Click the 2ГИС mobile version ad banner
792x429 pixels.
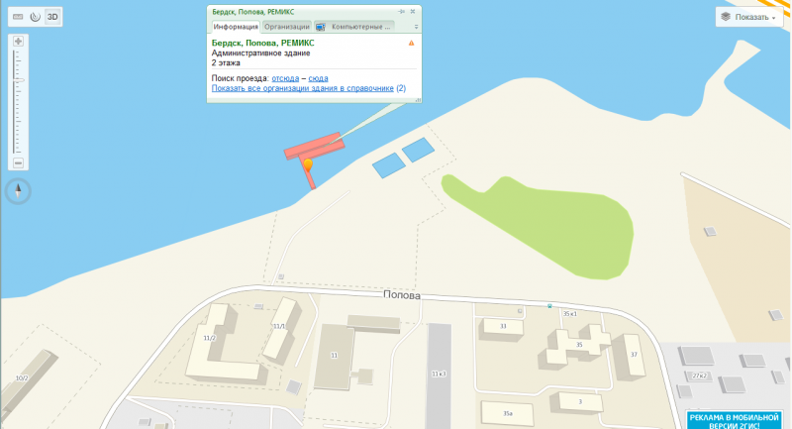[734, 421]
